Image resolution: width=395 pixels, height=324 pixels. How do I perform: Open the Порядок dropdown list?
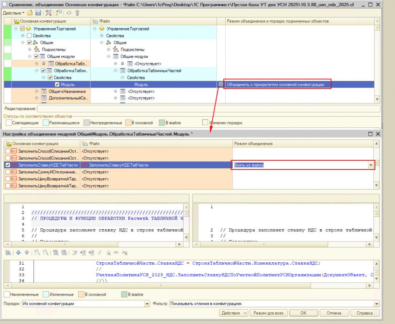coord(147,304)
